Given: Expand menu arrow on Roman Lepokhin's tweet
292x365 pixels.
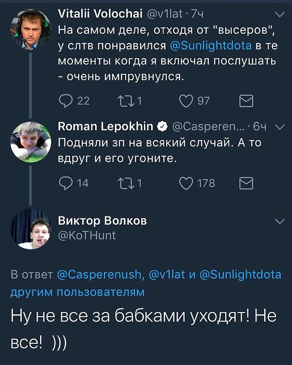Looking at the screenshot, I should point(281,127).
